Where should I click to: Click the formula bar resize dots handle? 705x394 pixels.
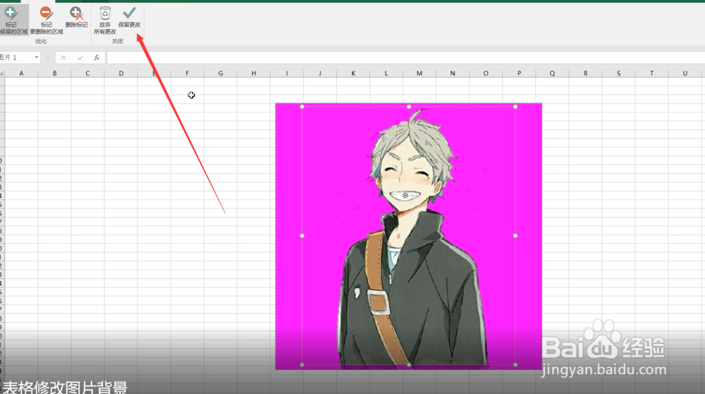click(x=48, y=58)
